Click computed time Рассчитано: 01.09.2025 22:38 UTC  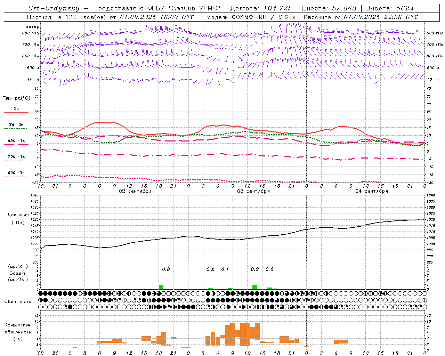point(361,17)
